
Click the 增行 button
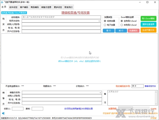pos(109,31)
